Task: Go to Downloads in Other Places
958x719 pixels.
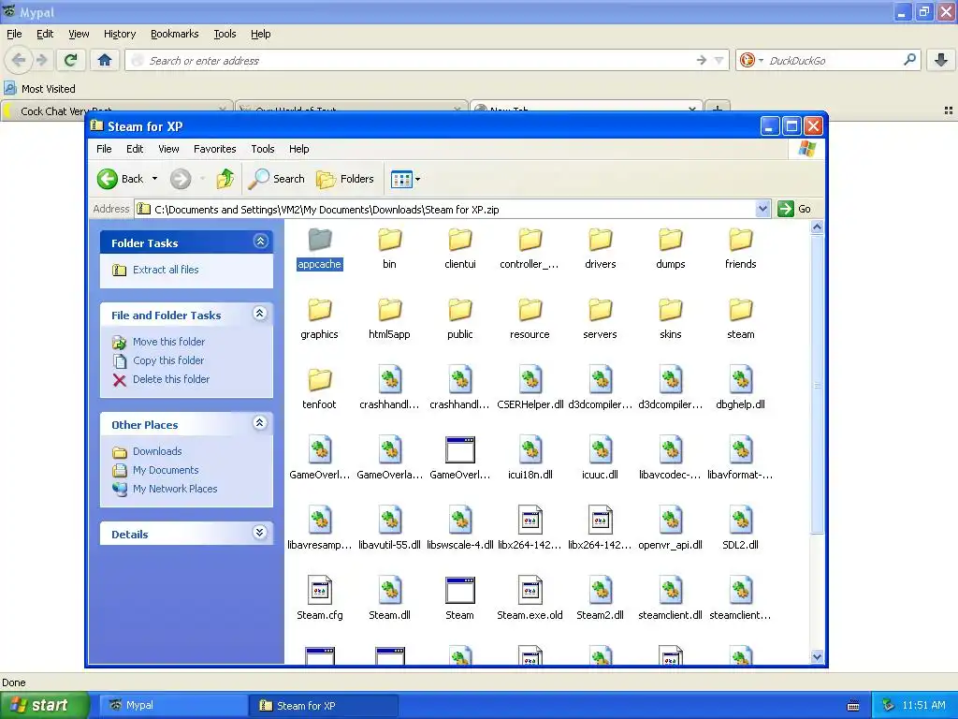Action: click(x=157, y=451)
